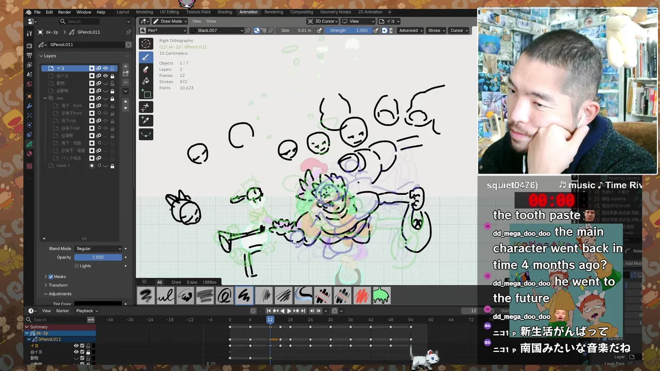Toggle size pressure sensitivity icon
Viewport: 660px width, 371px height.
click(x=320, y=30)
